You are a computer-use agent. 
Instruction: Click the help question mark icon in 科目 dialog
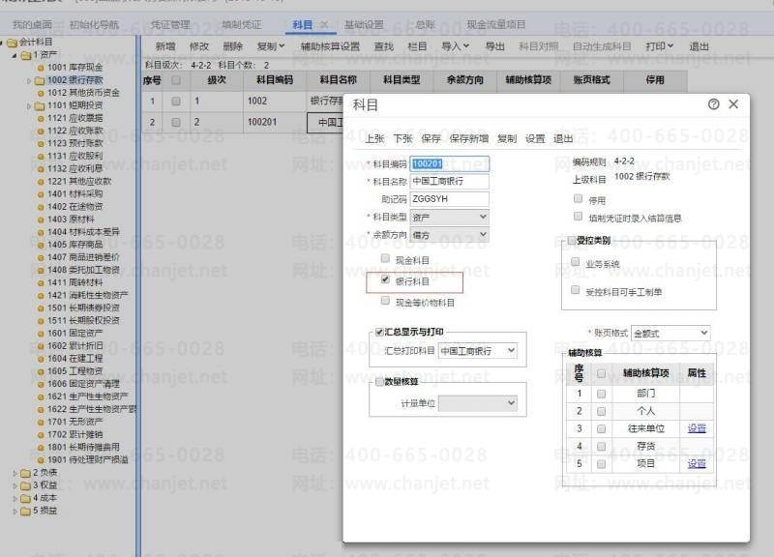pos(714,104)
